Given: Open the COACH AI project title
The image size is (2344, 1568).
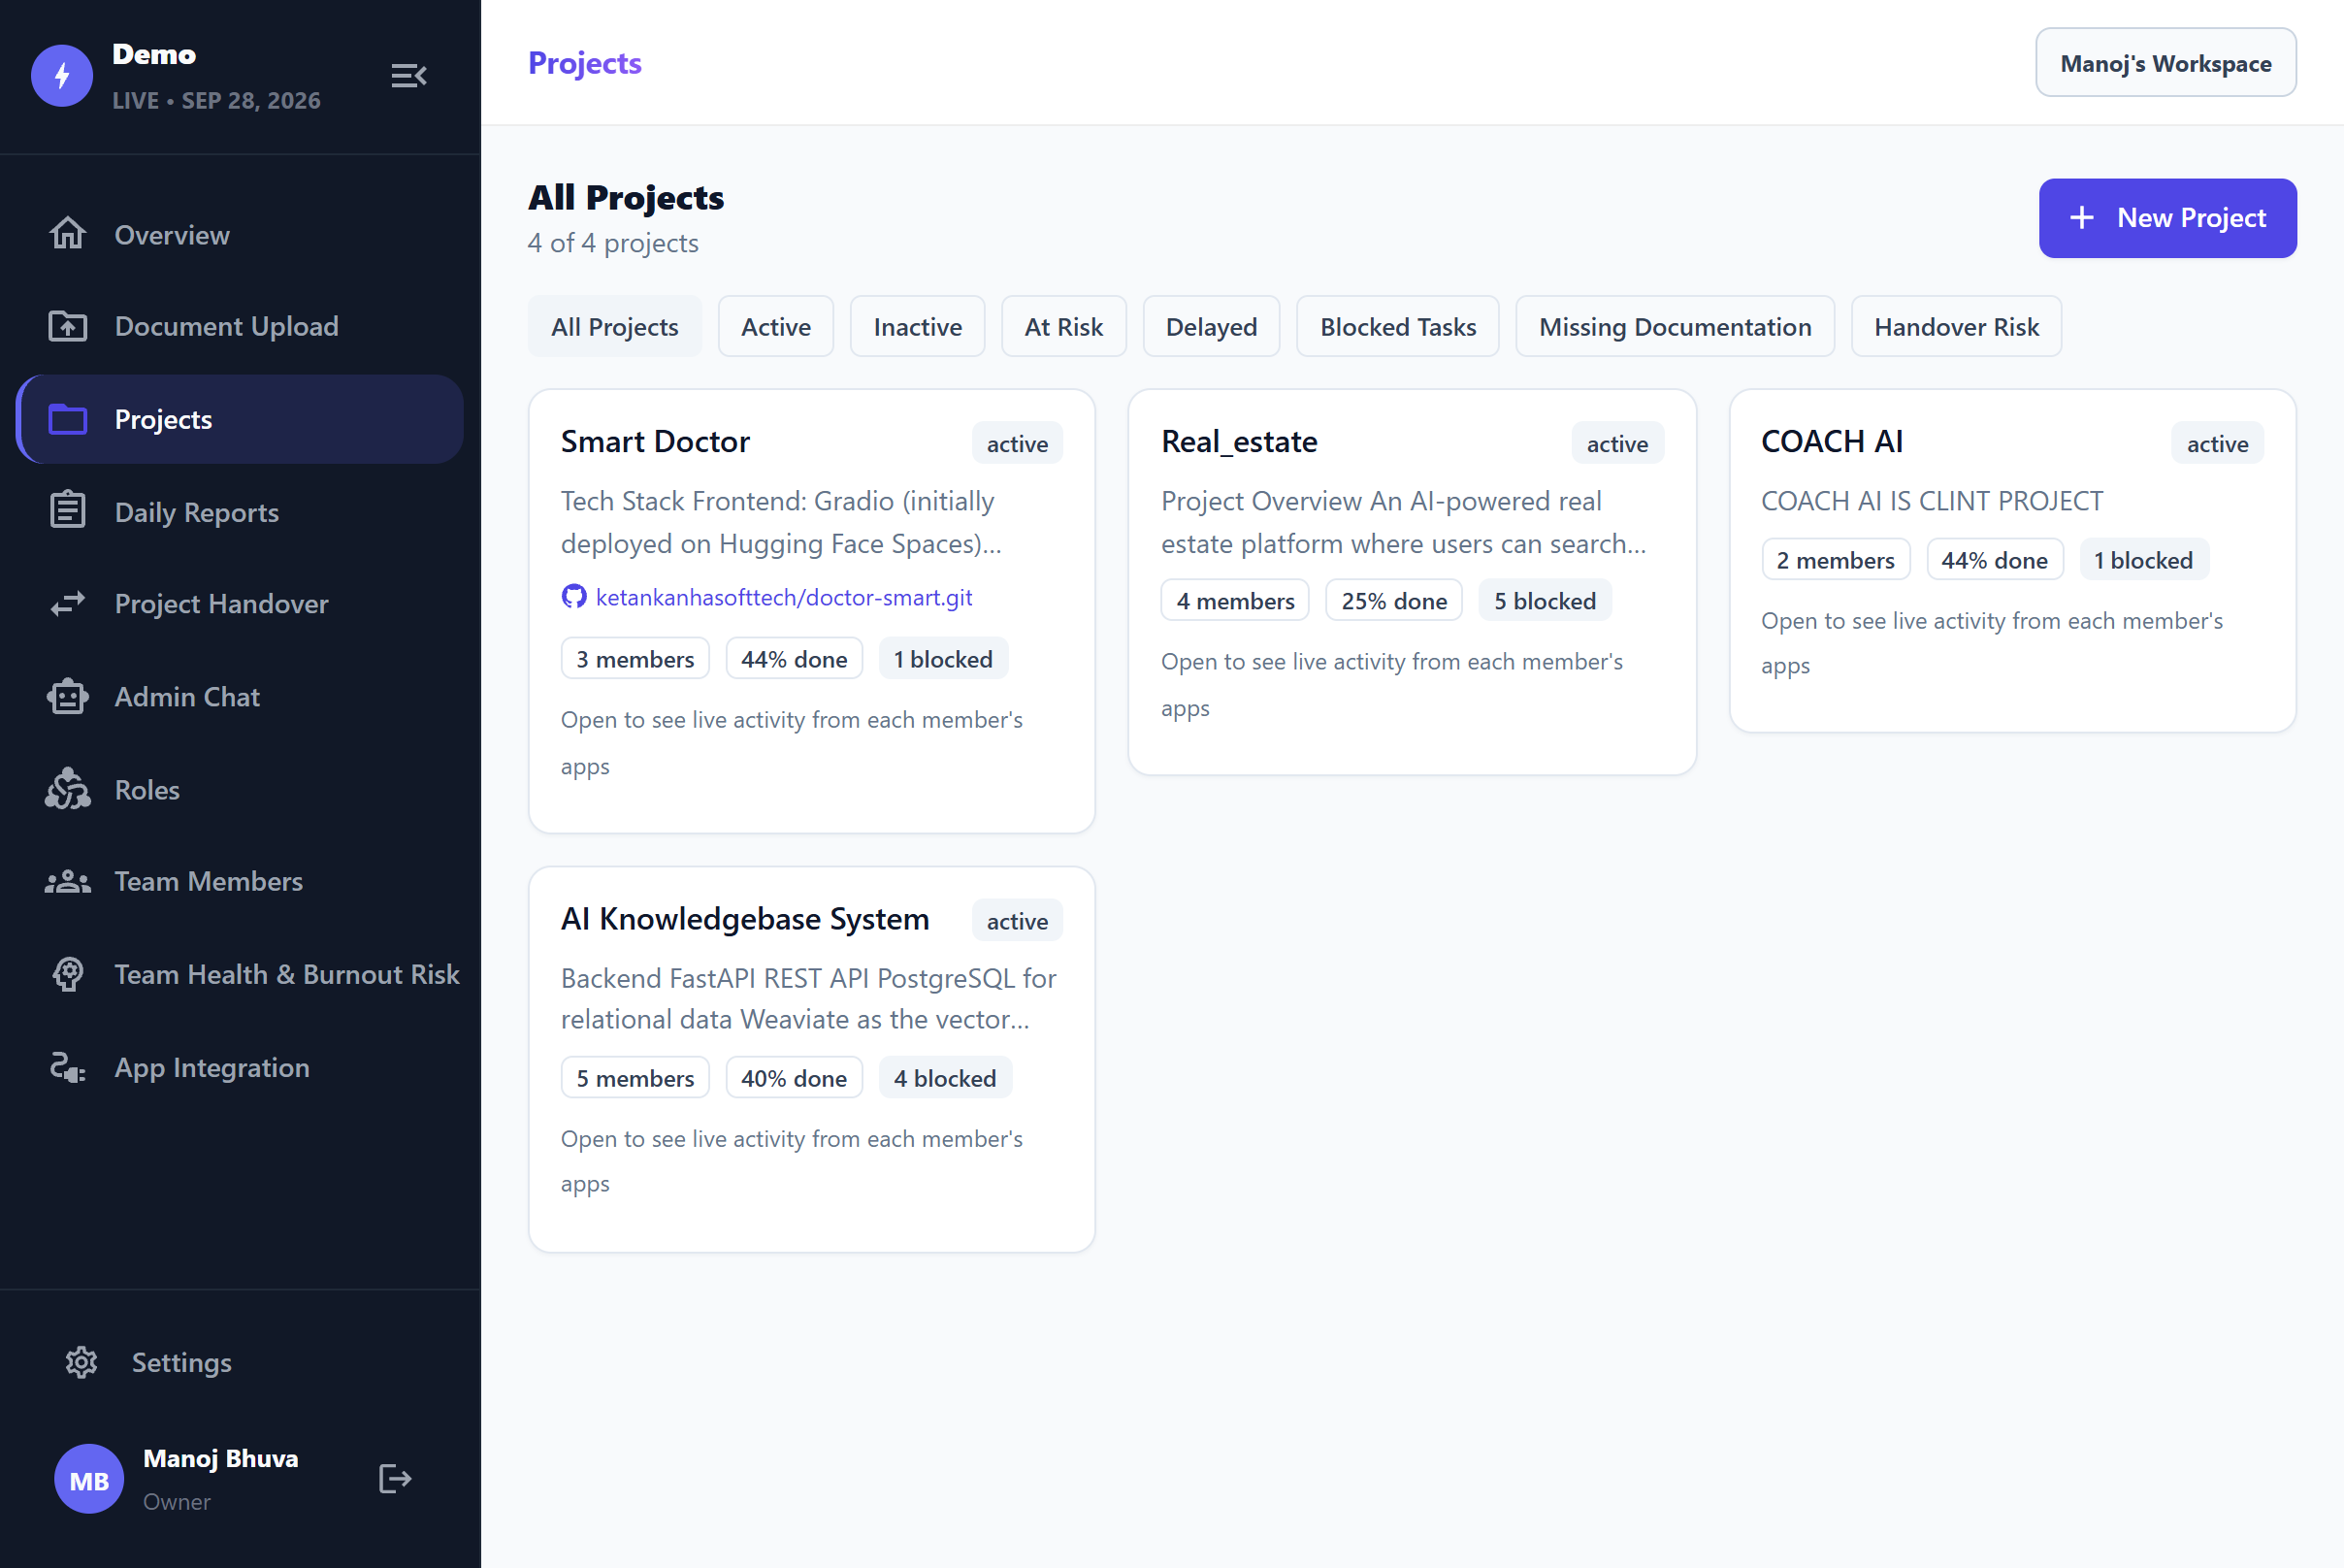Looking at the screenshot, I should tap(1831, 441).
